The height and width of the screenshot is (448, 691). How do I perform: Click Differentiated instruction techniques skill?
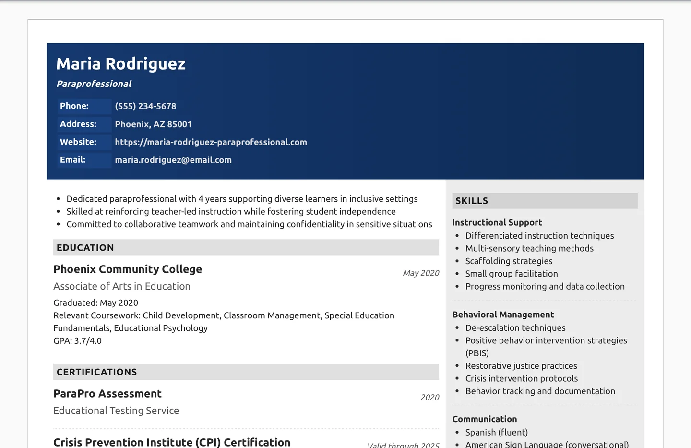click(x=539, y=236)
